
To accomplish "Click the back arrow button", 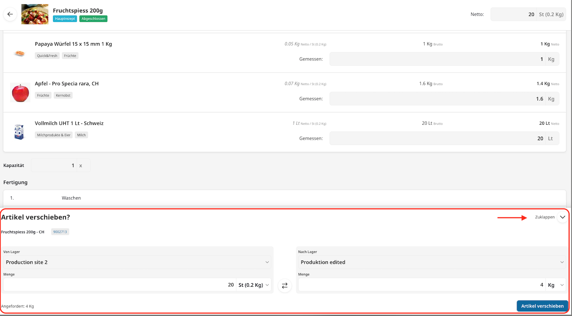I will (10, 14).
